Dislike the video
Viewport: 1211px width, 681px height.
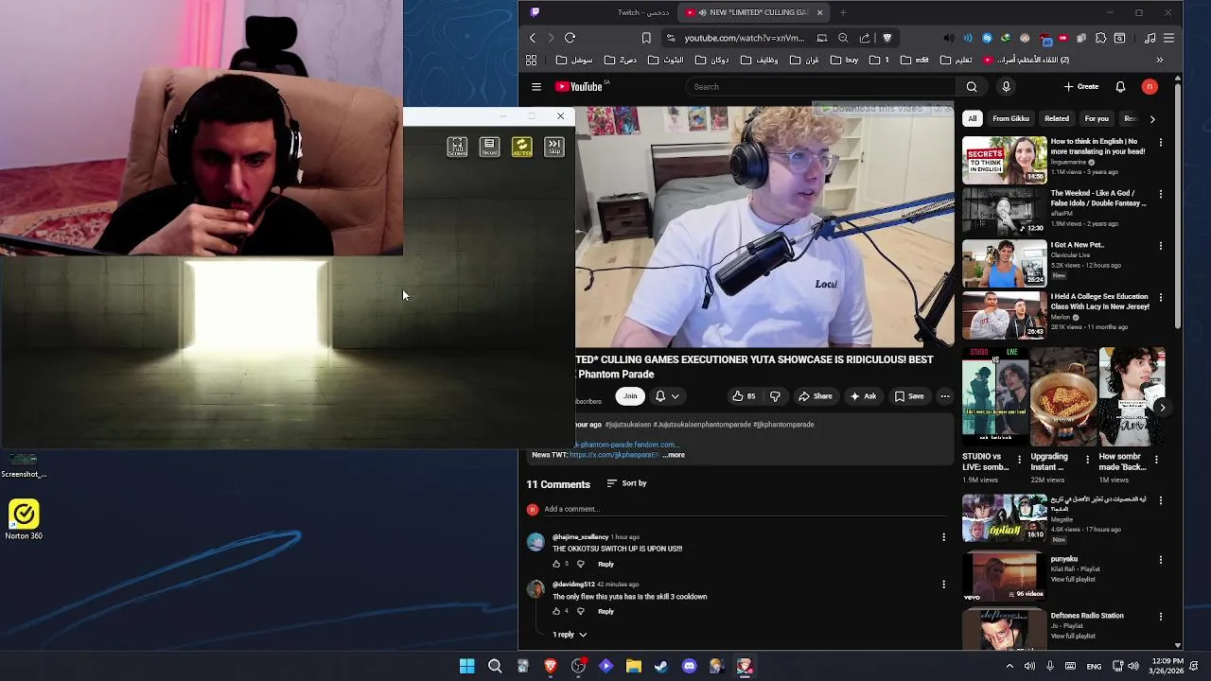(x=775, y=396)
